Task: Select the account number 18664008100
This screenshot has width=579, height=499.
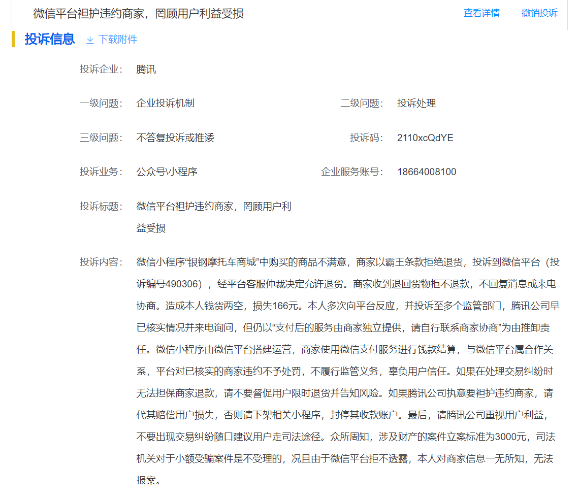Action: 427,172
